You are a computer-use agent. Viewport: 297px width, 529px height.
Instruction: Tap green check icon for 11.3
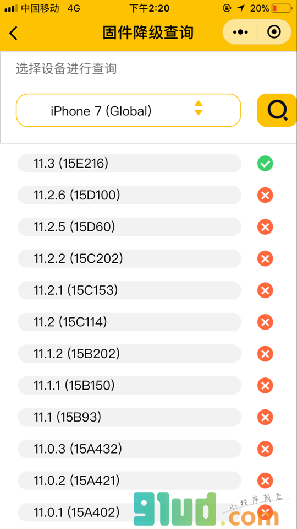pyautogui.click(x=265, y=164)
